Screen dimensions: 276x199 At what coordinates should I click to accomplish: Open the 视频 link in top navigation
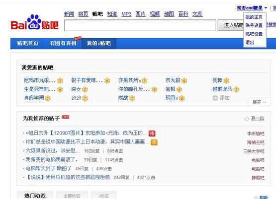coord(155,14)
